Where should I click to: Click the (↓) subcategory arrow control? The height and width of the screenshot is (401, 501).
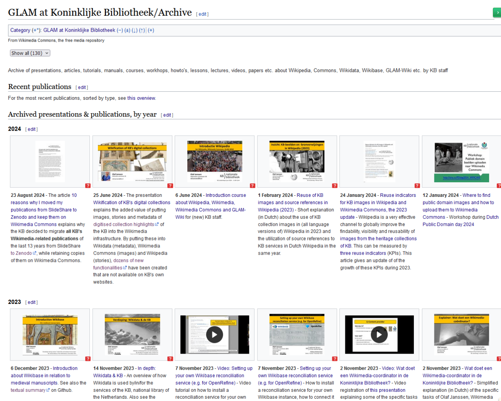[x=134, y=30]
